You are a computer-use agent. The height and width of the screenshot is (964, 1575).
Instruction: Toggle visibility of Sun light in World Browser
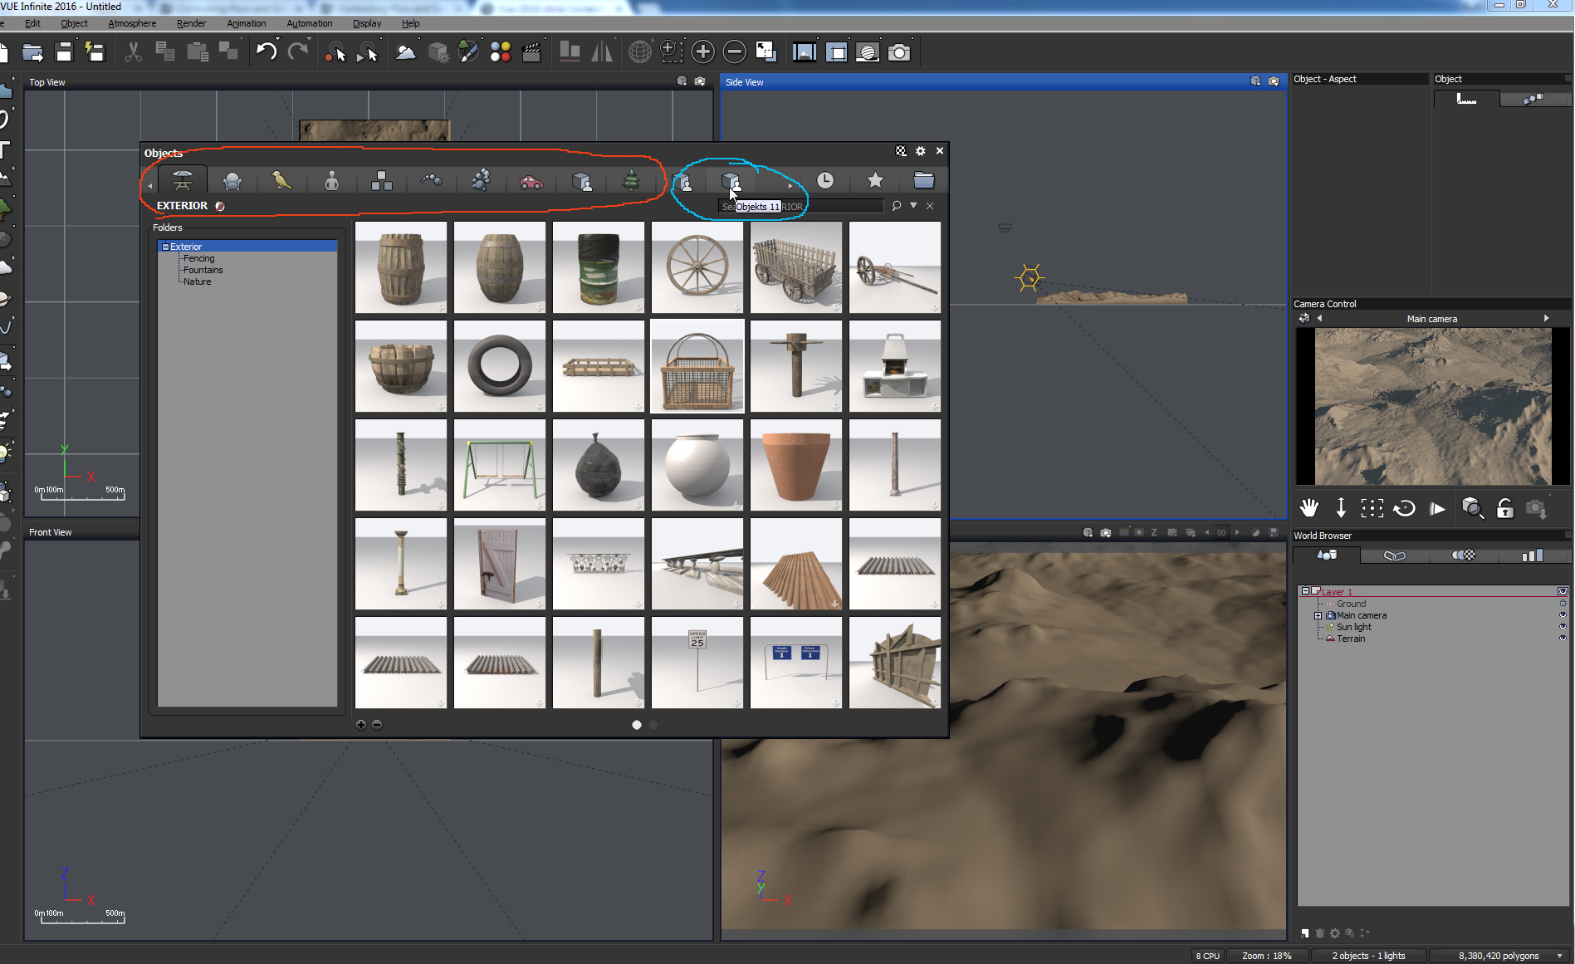point(1563,627)
